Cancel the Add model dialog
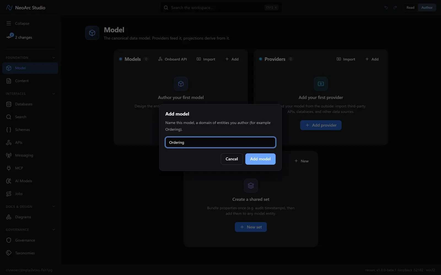Viewport: 441px width, 275px height. [x=232, y=159]
